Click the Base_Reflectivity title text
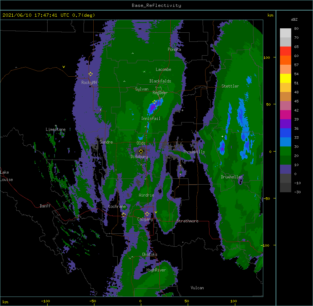313x306 pixels. [156, 5]
